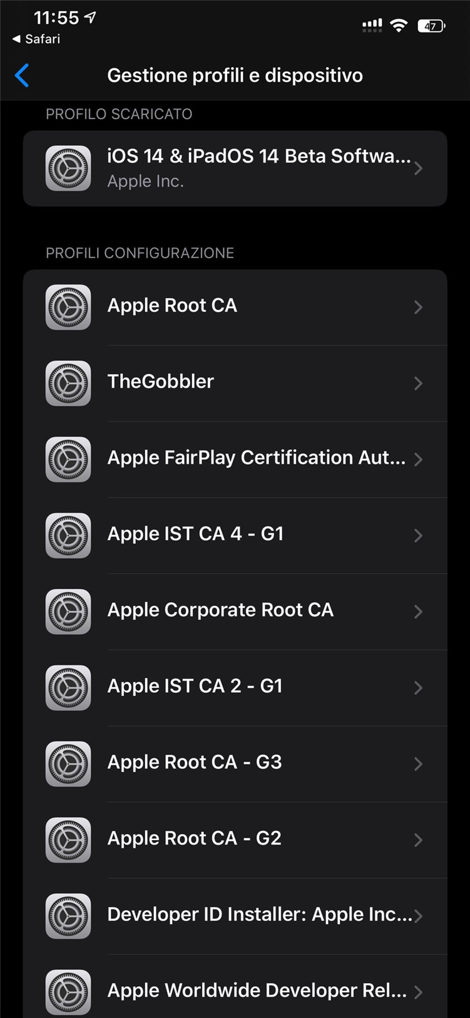Tap the gear icon beside Apple Worldwide Developer
Viewport: 470px width, 1018px height.
68,992
